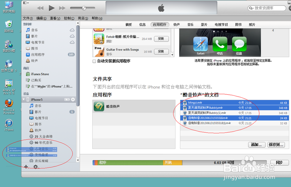Viewport: 291px width, 187px height.
Task: Select iPhone5 音乐 item
Action: pyautogui.click(x=49, y=106)
